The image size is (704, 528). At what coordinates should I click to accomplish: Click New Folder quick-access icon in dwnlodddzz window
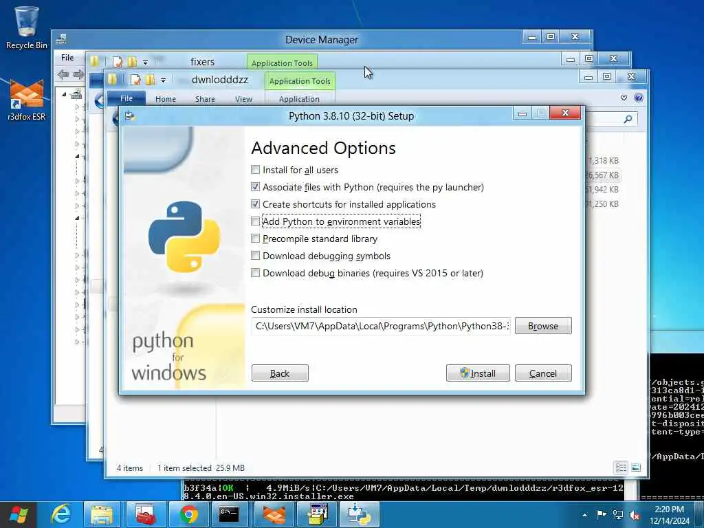pyautogui.click(x=150, y=80)
